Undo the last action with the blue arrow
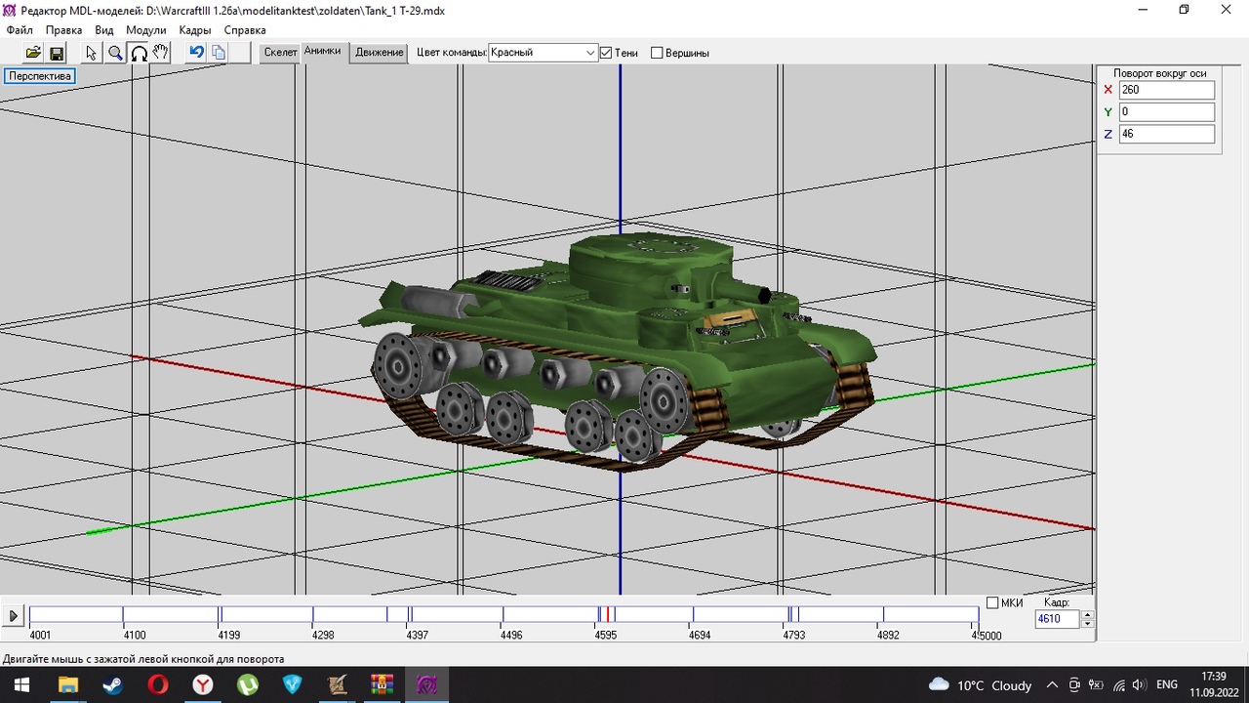 [x=196, y=53]
